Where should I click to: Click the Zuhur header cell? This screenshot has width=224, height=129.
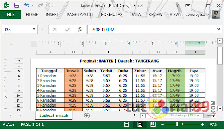tap(141, 71)
